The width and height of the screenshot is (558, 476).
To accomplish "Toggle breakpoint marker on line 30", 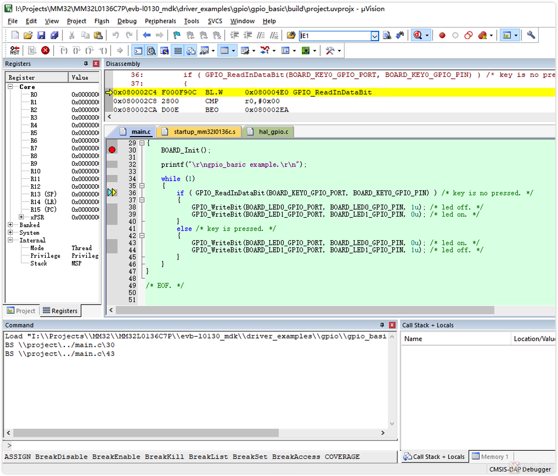I will pyautogui.click(x=112, y=150).
